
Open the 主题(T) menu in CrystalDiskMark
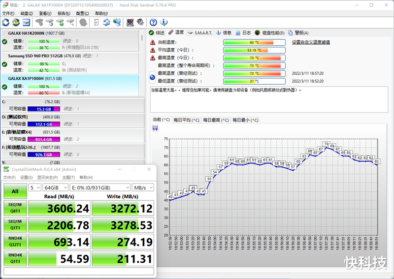(x=68, y=177)
